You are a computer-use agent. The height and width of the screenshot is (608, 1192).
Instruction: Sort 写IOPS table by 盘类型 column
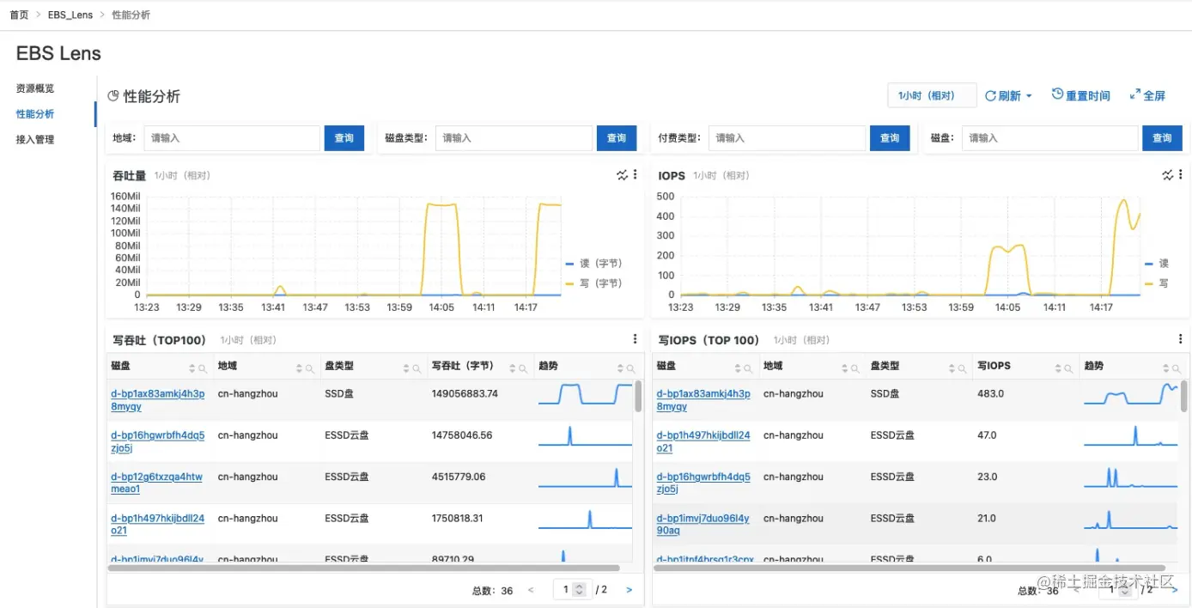point(952,368)
